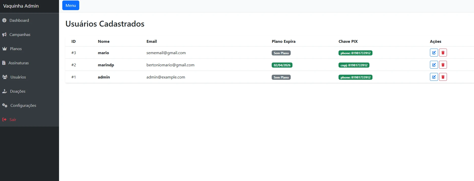
Task: Delete user marindp with trash icon
Action: coord(443,65)
